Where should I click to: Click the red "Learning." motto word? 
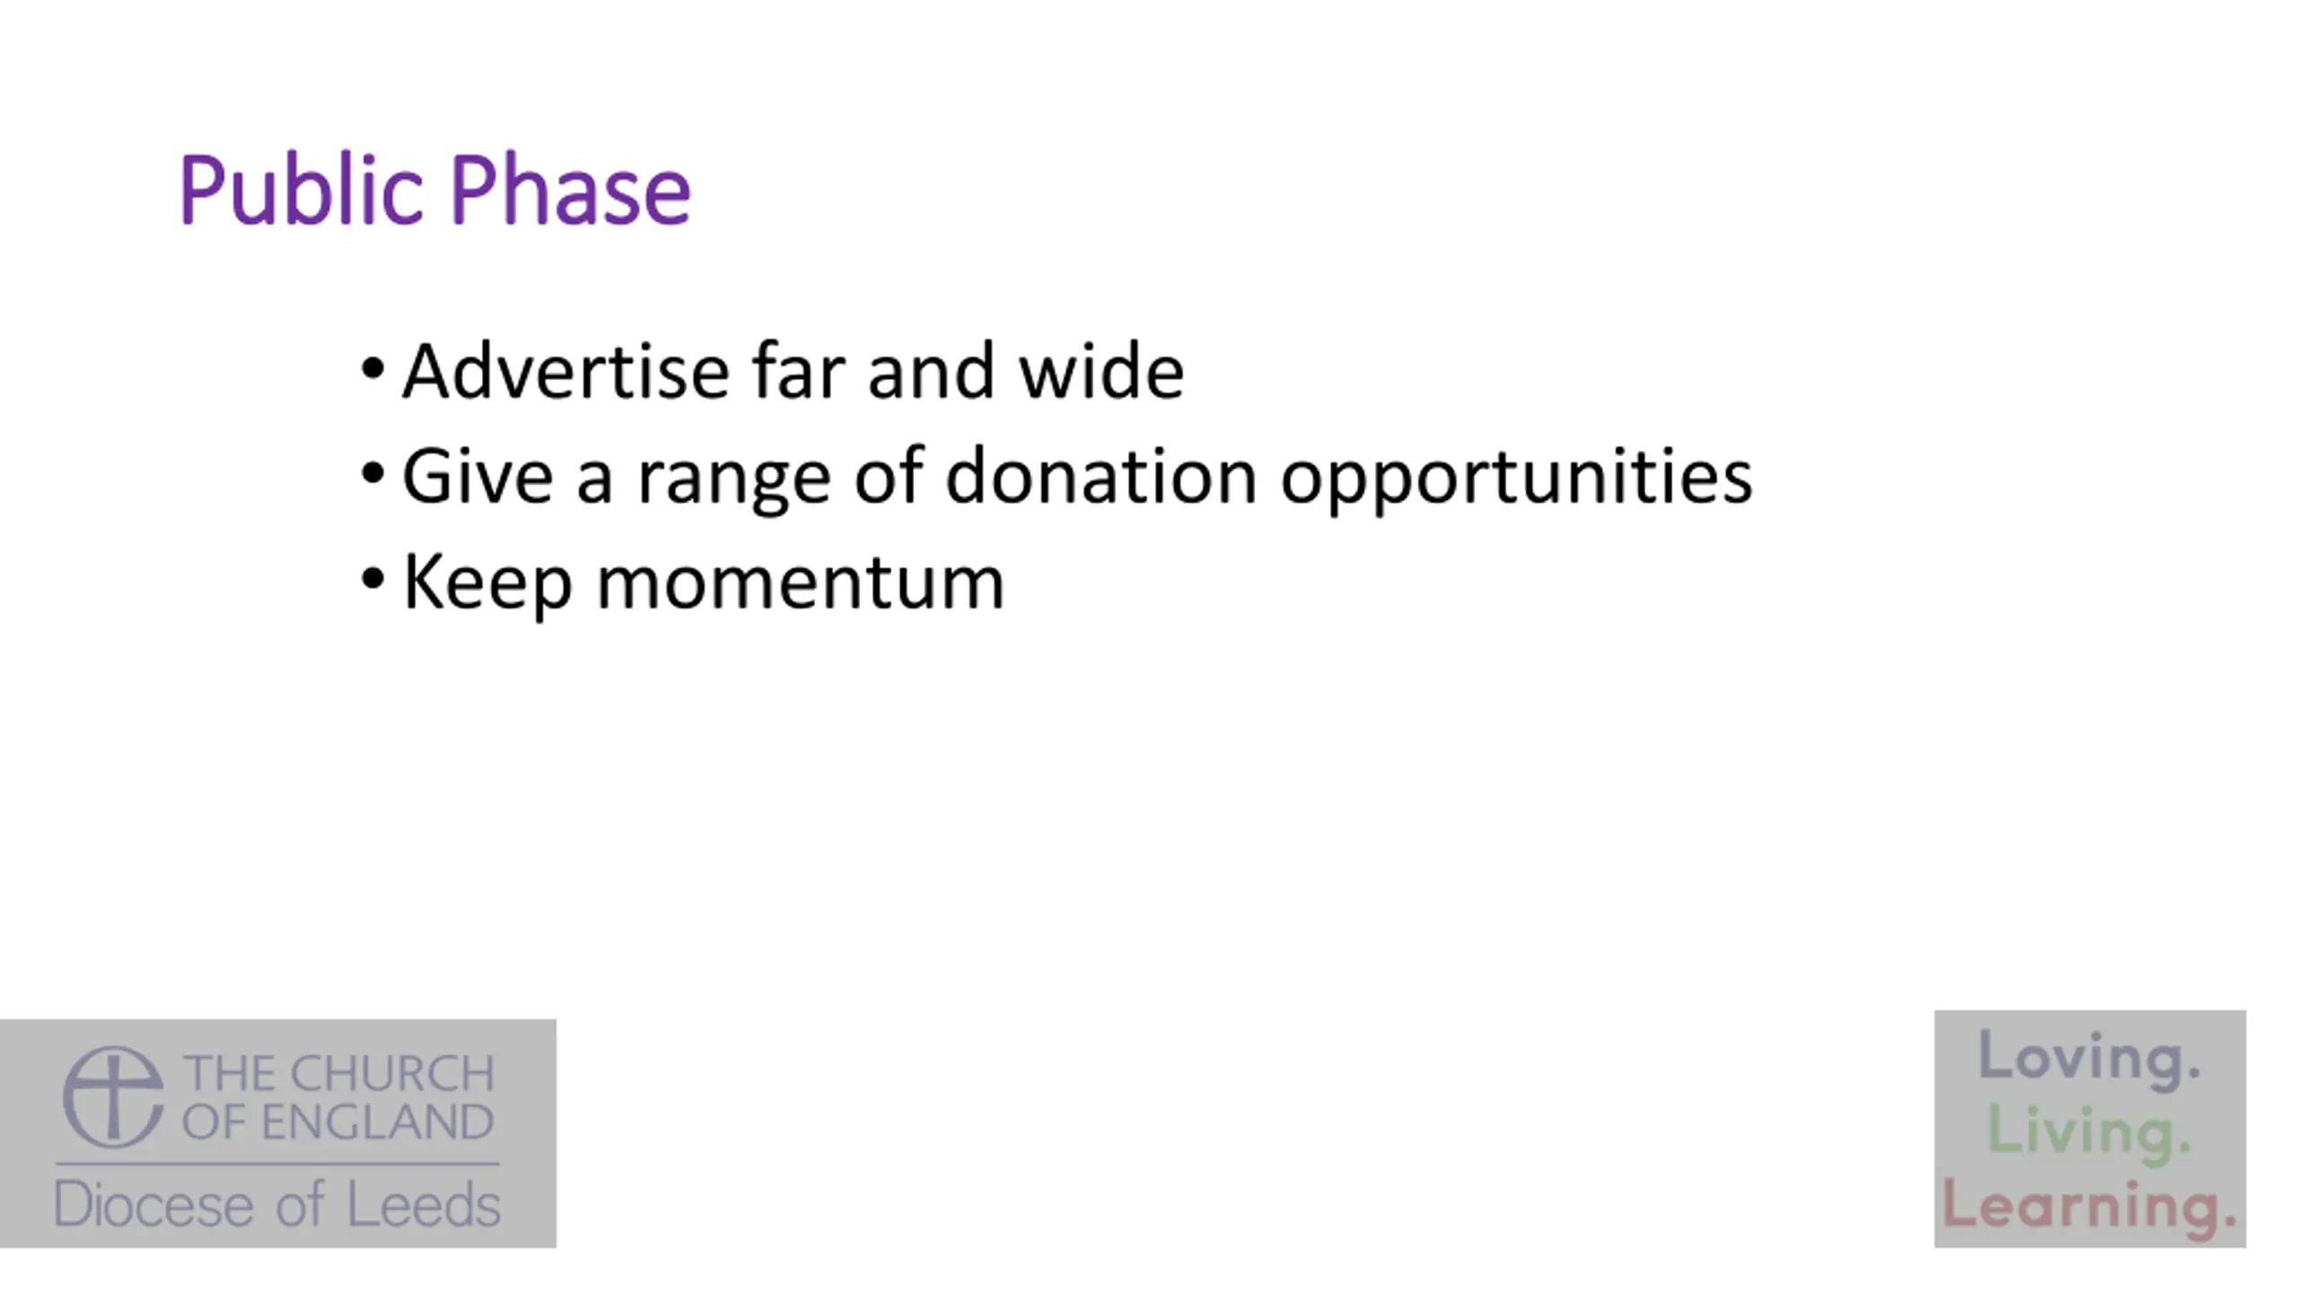pyautogui.click(x=2089, y=1205)
